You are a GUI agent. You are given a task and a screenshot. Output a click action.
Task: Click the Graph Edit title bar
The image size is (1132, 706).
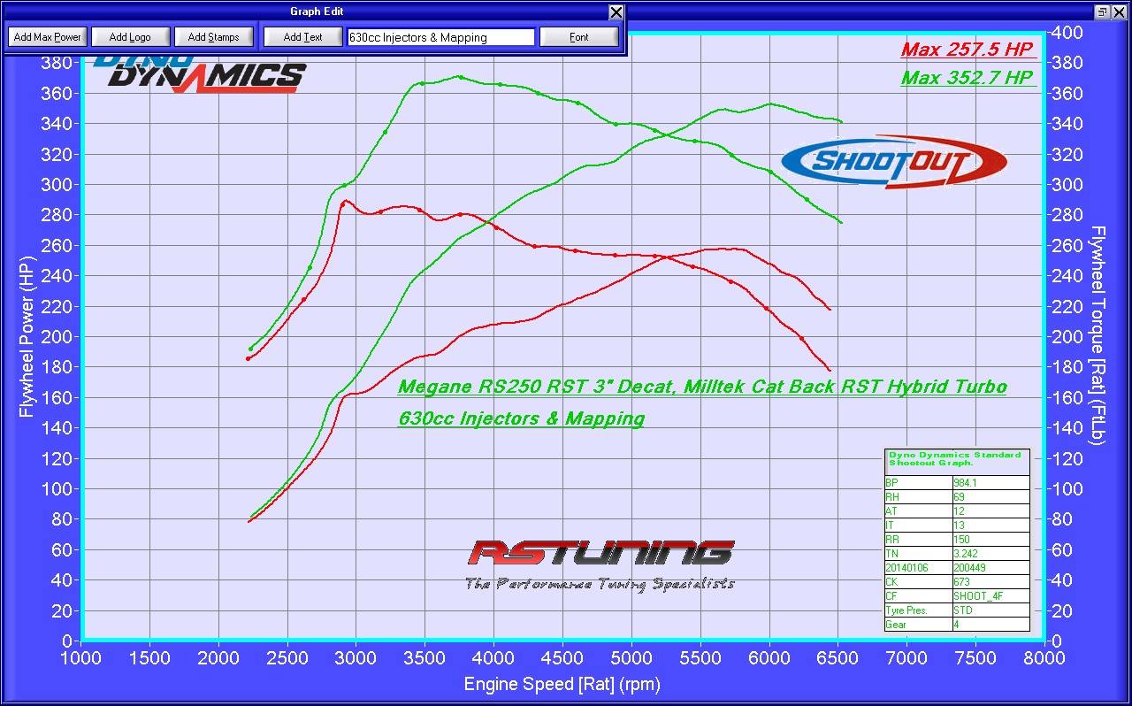(316, 12)
